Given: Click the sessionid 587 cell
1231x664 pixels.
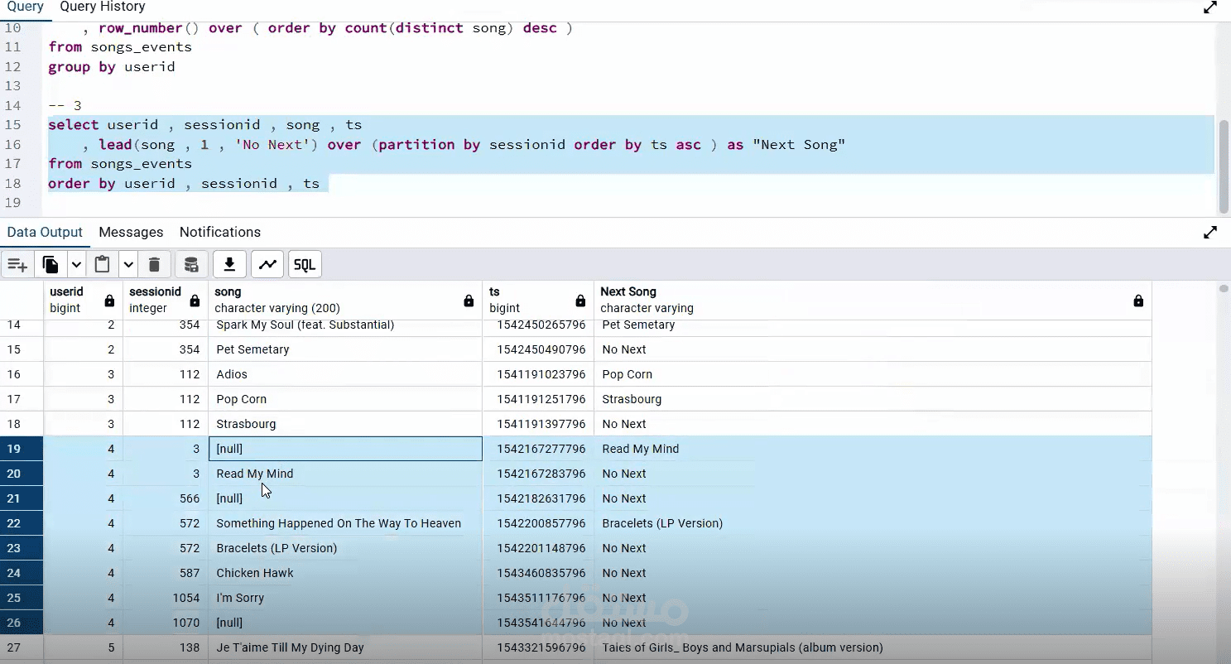Looking at the screenshot, I should click(x=166, y=573).
